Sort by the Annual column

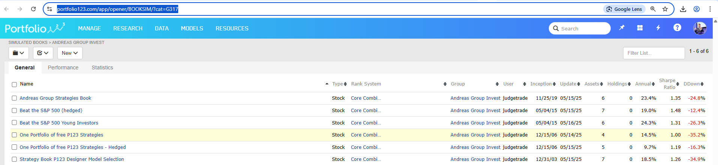(645, 84)
